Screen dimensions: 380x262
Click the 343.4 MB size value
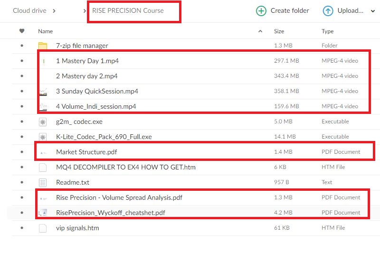pyautogui.click(x=286, y=76)
